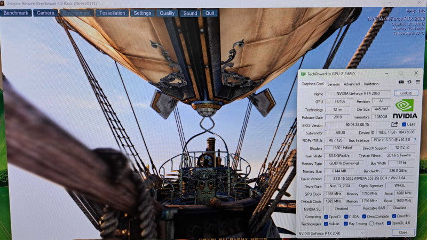The width and height of the screenshot is (427, 240).
Task: Toggle the DirectCompute checkbox
Action: coord(364,217)
